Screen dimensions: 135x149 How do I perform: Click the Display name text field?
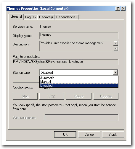coord(79,35)
